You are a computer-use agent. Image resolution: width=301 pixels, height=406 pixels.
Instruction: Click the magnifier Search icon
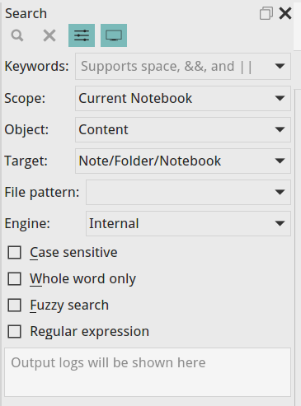click(x=17, y=35)
